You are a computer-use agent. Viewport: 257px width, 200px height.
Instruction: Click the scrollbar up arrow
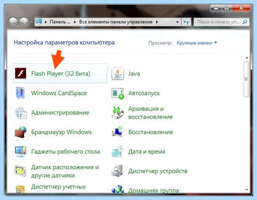pyautogui.click(x=247, y=58)
